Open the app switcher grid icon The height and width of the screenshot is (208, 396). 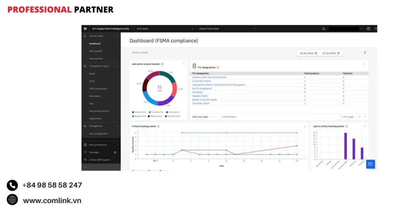(376, 29)
